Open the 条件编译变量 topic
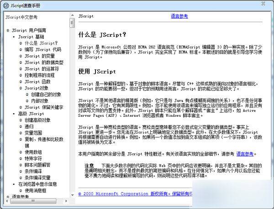Viewport: 274px width, 209px height. [x=37, y=178]
